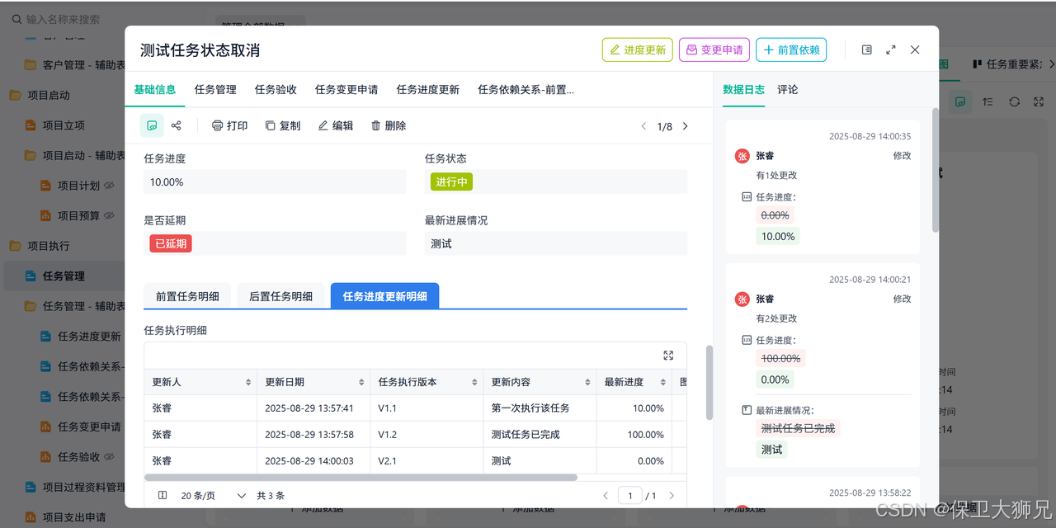
Task: Sort by 更新日期 column
Action: point(361,382)
